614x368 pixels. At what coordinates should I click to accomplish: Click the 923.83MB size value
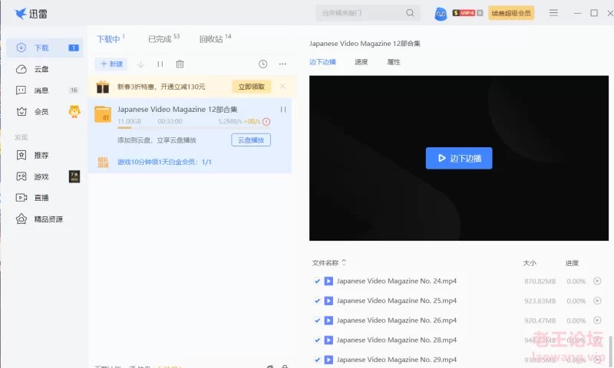click(x=540, y=301)
